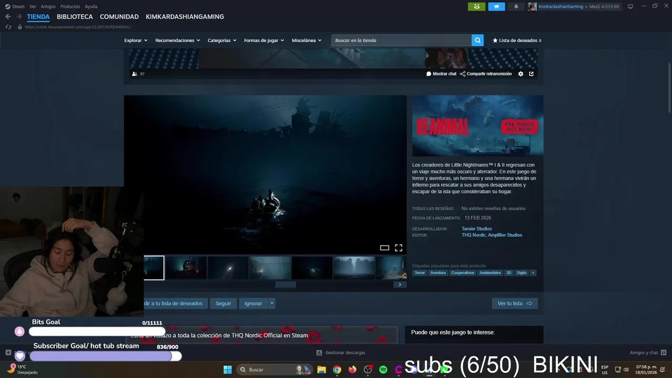Click the Compartir retransmisión share icon

tap(463, 74)
